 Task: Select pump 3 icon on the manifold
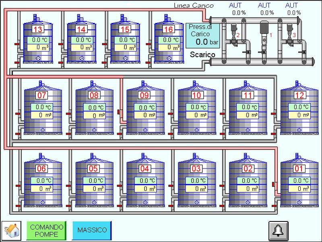289,31
